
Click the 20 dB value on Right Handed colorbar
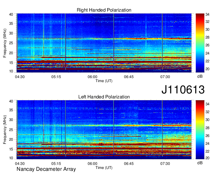coord(207,69)
